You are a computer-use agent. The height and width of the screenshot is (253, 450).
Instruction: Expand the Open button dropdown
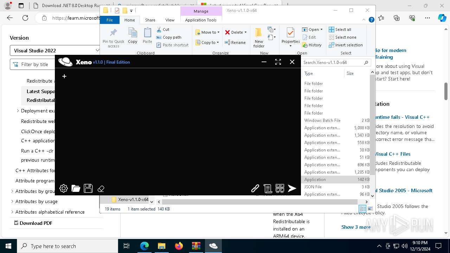pyautogui.click(x=321, y=30)
